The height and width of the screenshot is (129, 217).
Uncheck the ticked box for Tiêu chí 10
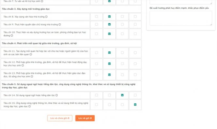(109, 34)
